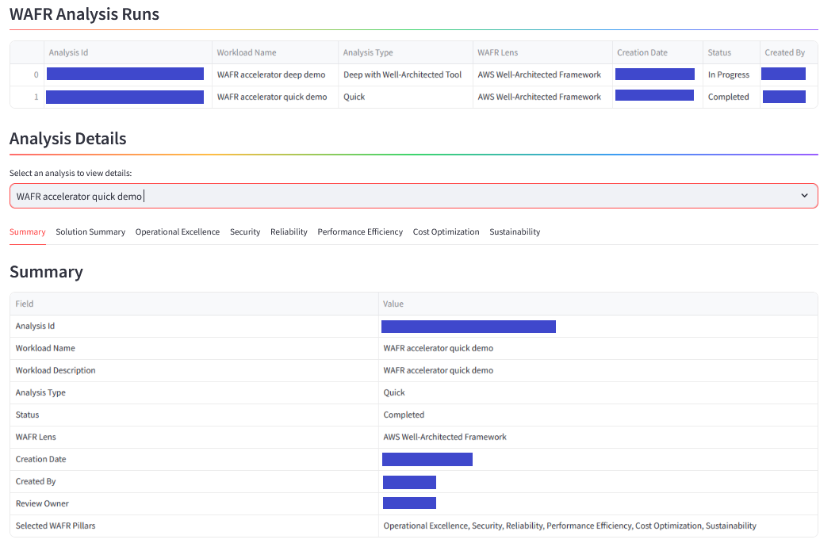Click the 'Workload Name' field in Summary table
839x547 pixels.
click(x=194, y=348)
